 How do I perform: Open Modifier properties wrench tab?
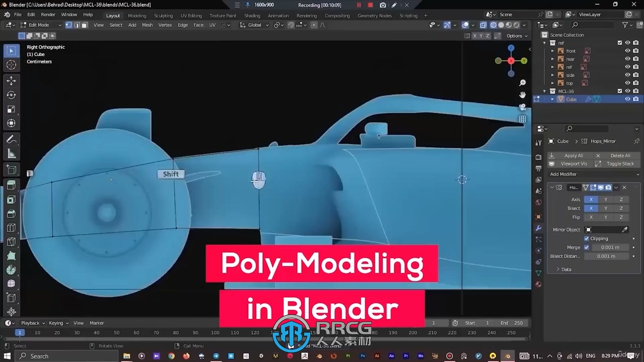(x=538, y=228)
